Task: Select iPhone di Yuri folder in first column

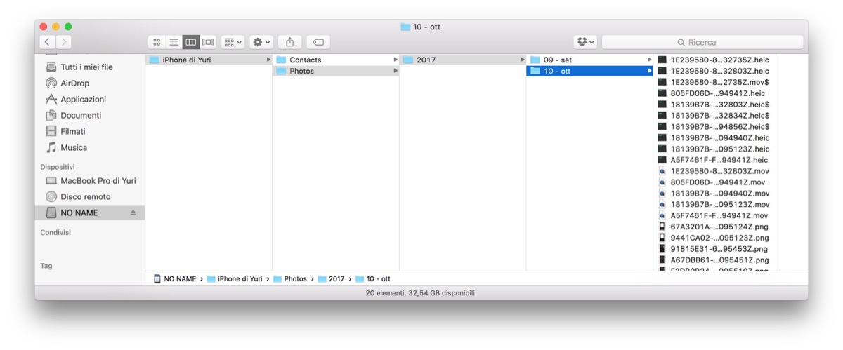Action: [x=209, y=60]
